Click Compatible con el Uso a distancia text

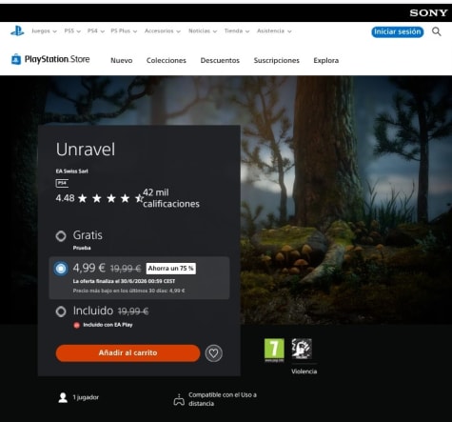223,399
